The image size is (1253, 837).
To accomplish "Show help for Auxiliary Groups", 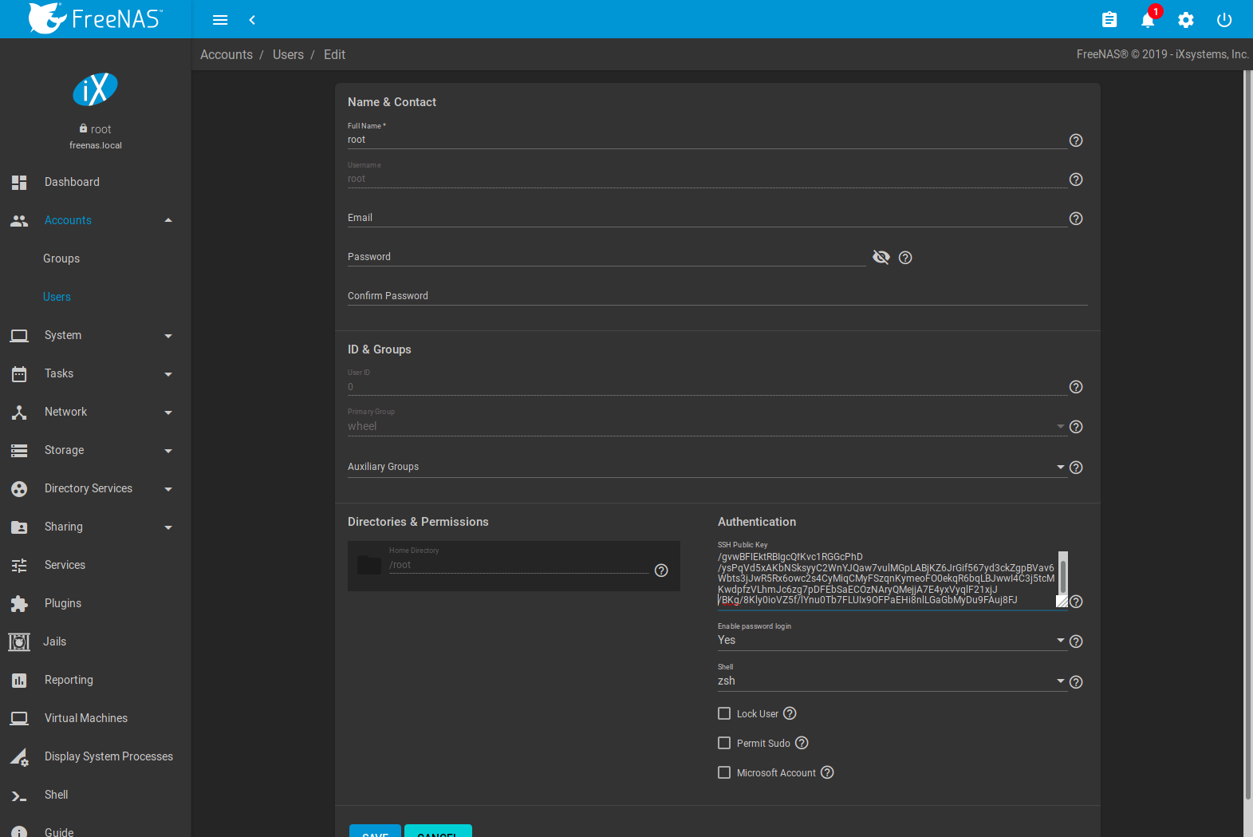I will pos(1076,468).
